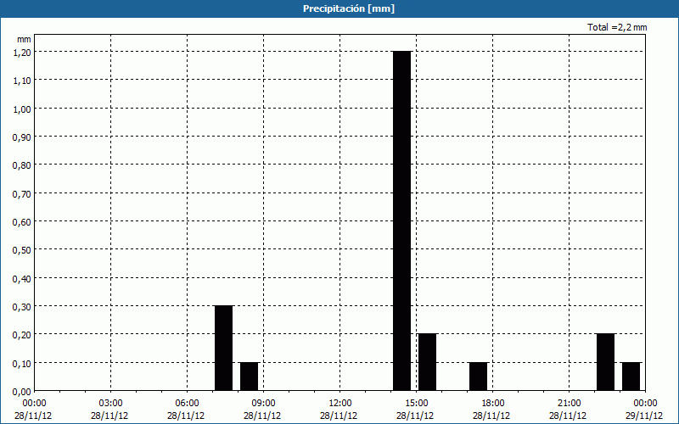
Task: Click the 1,10 y-axis label
Action: click(22, 80)
